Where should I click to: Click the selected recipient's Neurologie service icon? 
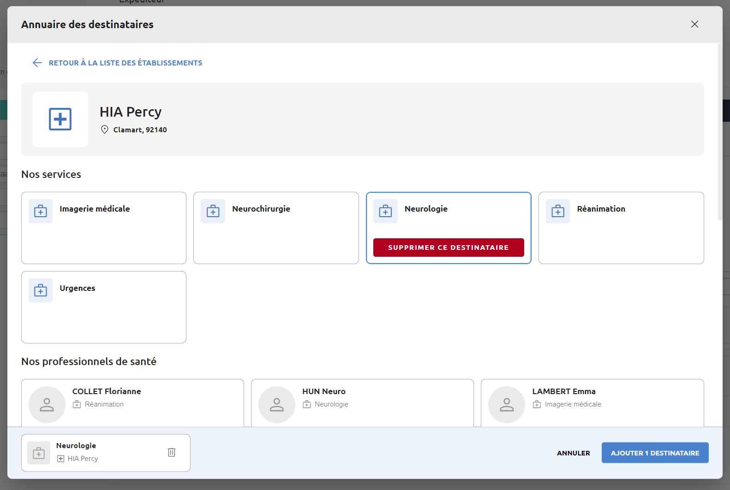pyautogui.click(x=39, y=453)
